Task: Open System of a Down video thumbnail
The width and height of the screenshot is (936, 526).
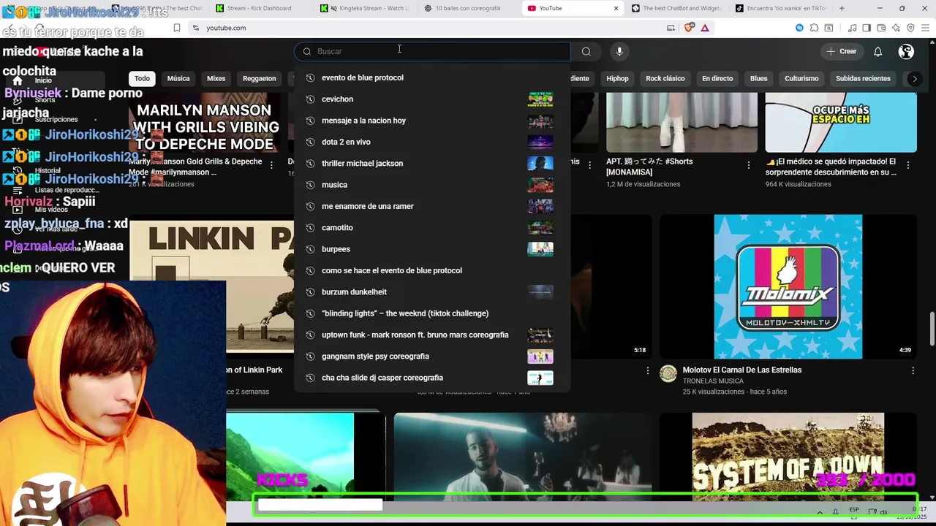Action: point(788,458)
